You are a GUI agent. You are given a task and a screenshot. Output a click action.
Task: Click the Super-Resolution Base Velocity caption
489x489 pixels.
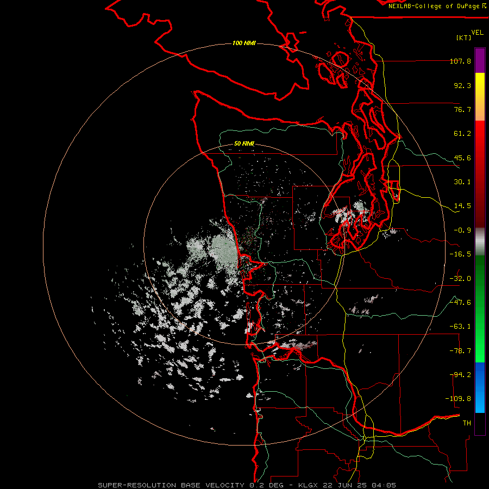[247, 485]
